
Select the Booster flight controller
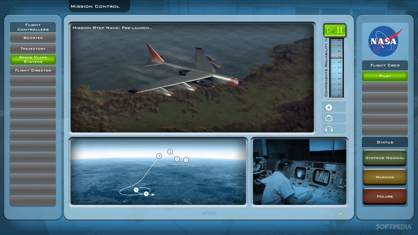[33, 38]
